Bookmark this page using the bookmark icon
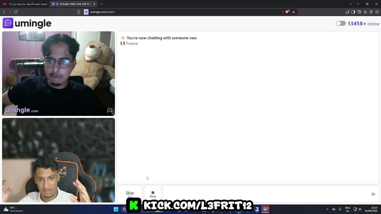Viewport: 381px width, 214px height. (x=79, y=12)
